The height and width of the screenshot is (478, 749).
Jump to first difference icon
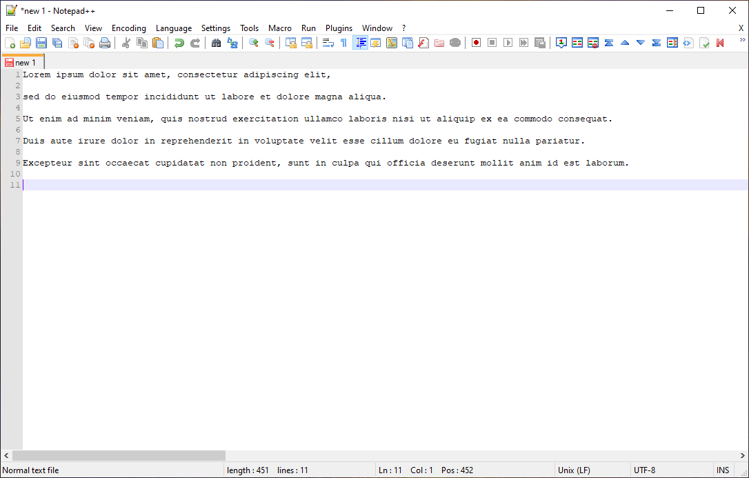(x=608, y=43)
